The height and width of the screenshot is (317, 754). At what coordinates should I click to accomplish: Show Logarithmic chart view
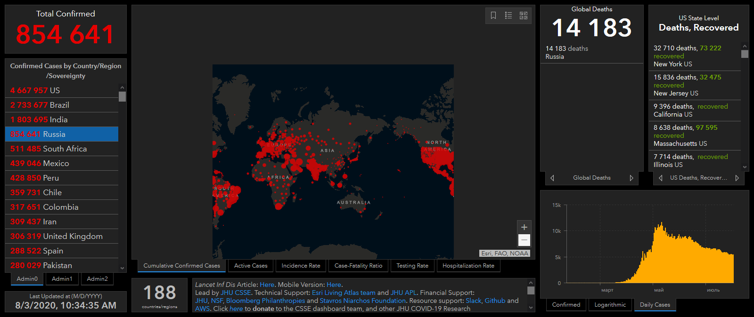pyautogui.click(x=610, y=305)
